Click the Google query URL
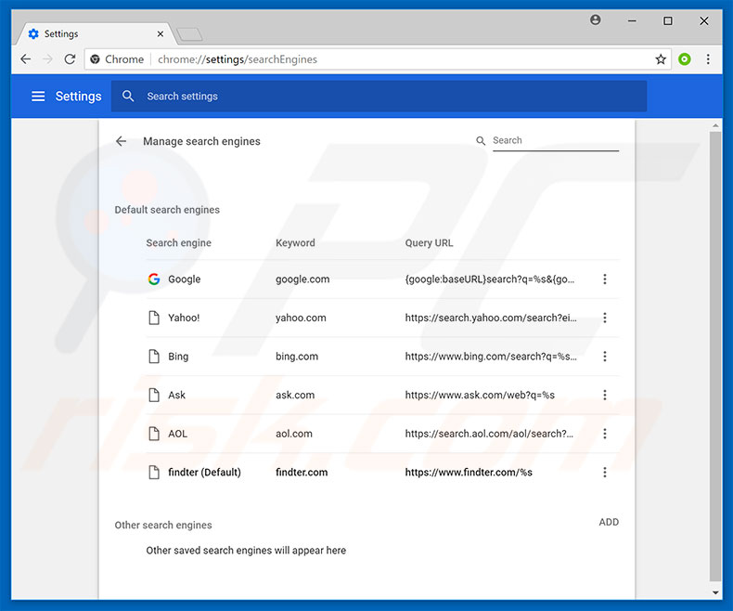This screenshot has width=733, height=611. tap(490, 279)
